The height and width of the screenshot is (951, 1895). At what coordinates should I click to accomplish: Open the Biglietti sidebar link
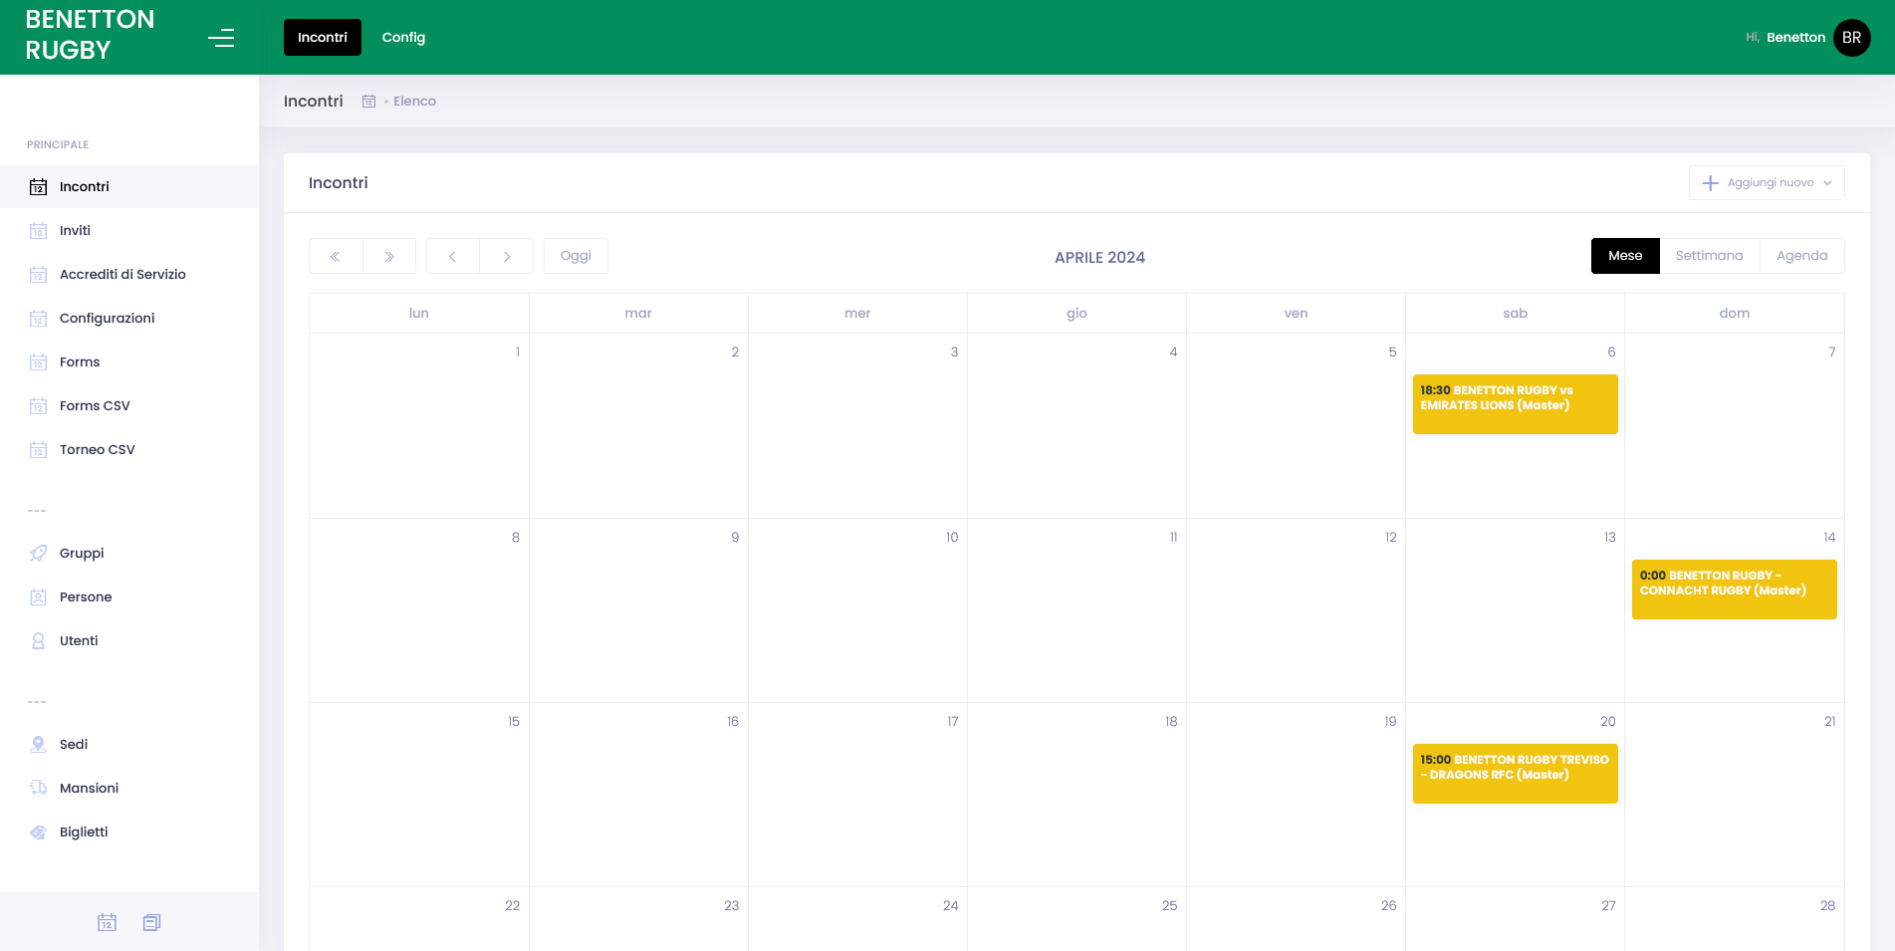pos(129,832)
